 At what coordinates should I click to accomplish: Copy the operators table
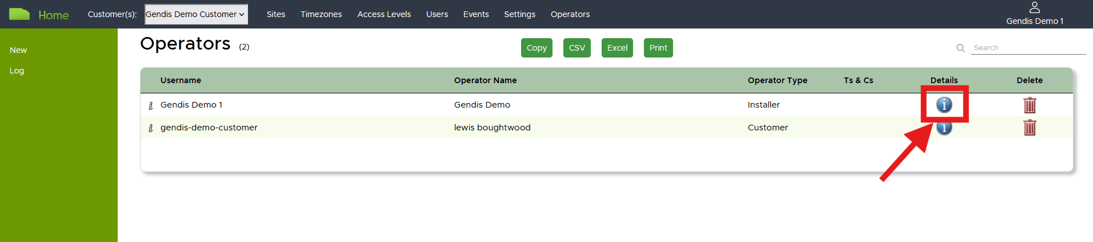537,48
